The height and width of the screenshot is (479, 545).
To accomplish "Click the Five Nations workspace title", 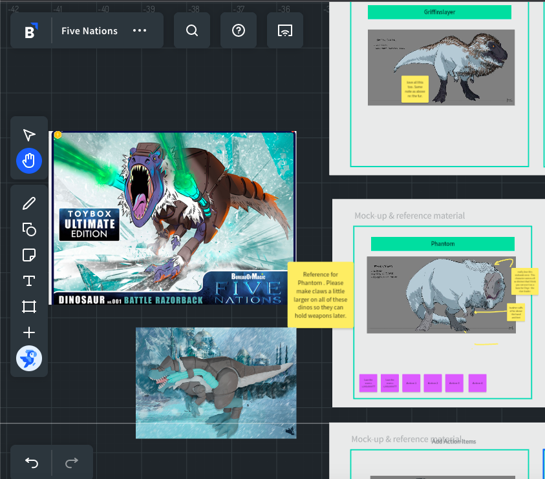I will pyautogui.click(x=90, y=31).
